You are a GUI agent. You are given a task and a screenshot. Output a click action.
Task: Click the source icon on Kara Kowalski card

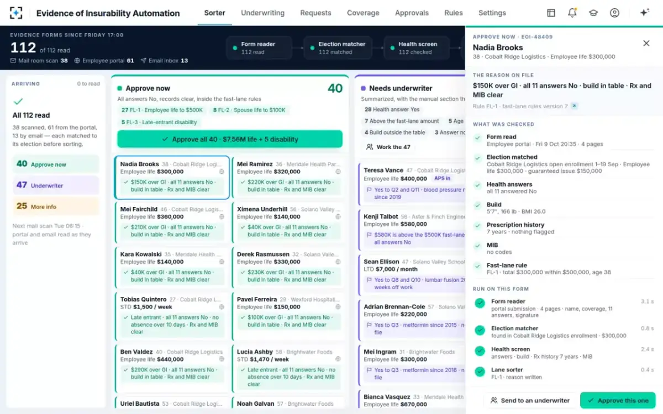tap(222, 262)
